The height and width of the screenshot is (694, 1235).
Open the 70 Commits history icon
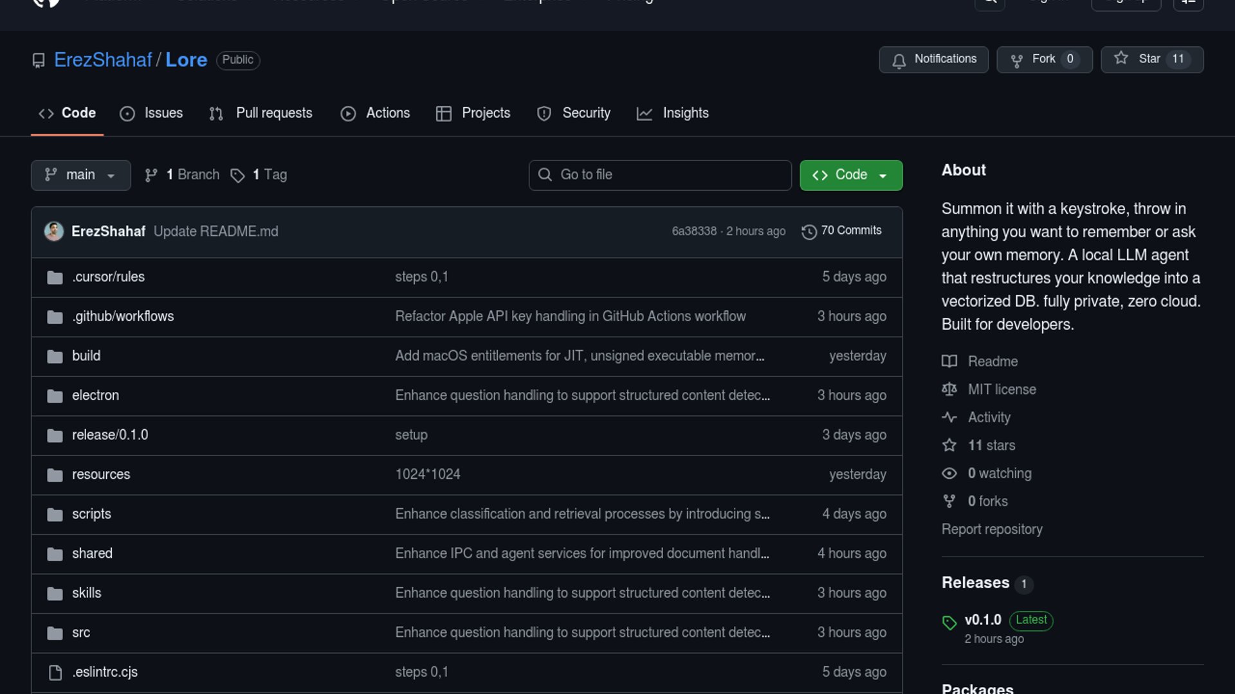click(809, 231)
